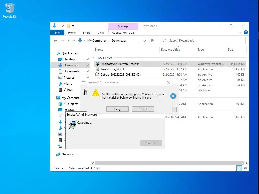Screen dimensions: 259x194
Task: Click the Canceling installer icon
Action: pos(72,125)
